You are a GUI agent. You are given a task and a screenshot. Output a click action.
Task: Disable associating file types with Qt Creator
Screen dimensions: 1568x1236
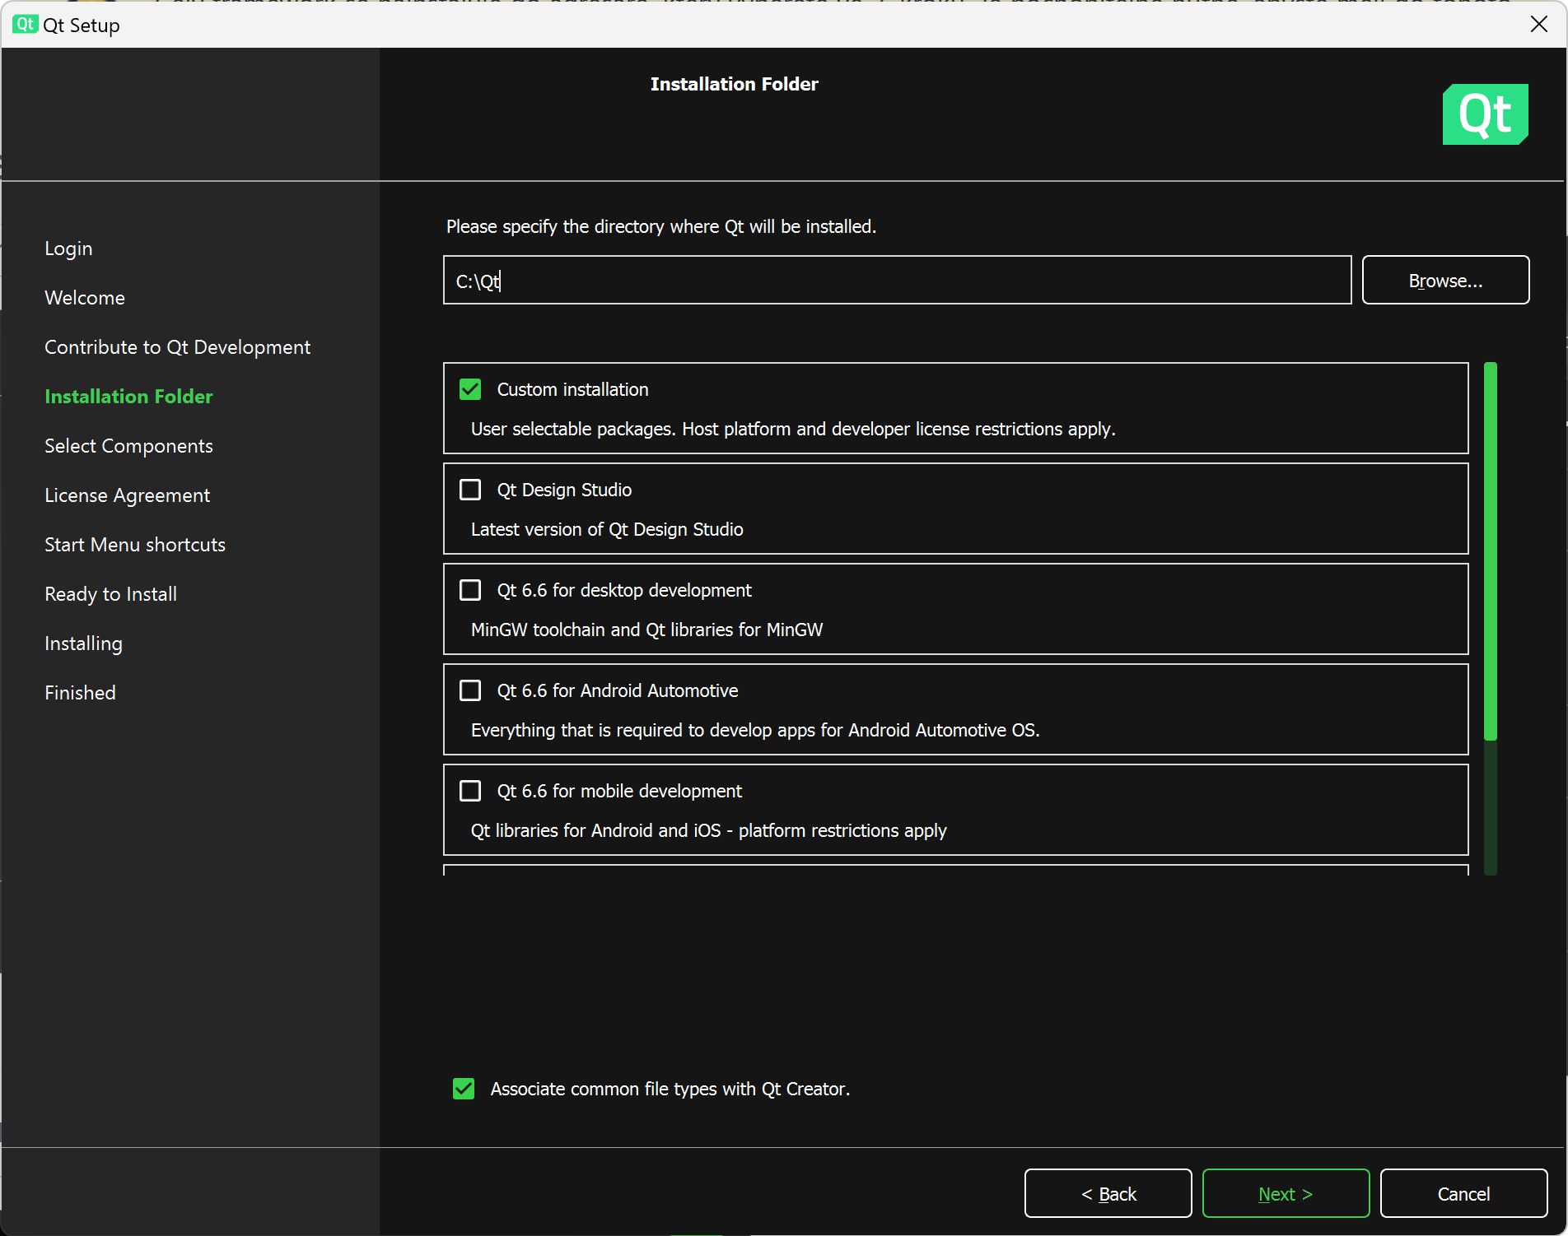pos(464,1089)
